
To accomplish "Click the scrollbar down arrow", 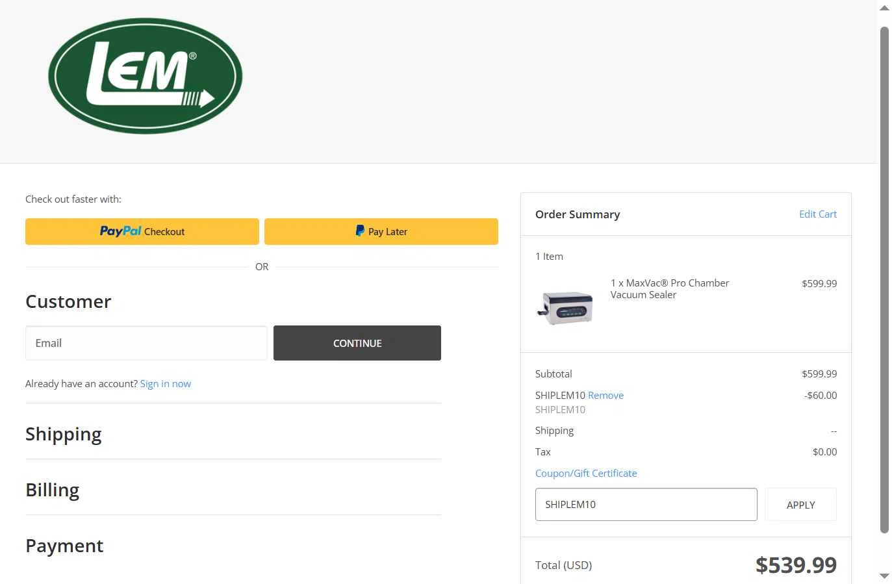I will [x=884, y=576].
